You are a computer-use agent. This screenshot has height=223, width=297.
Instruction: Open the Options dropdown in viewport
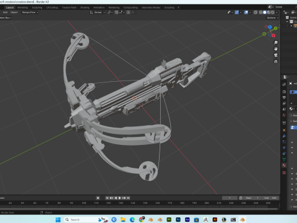point(272,18)
